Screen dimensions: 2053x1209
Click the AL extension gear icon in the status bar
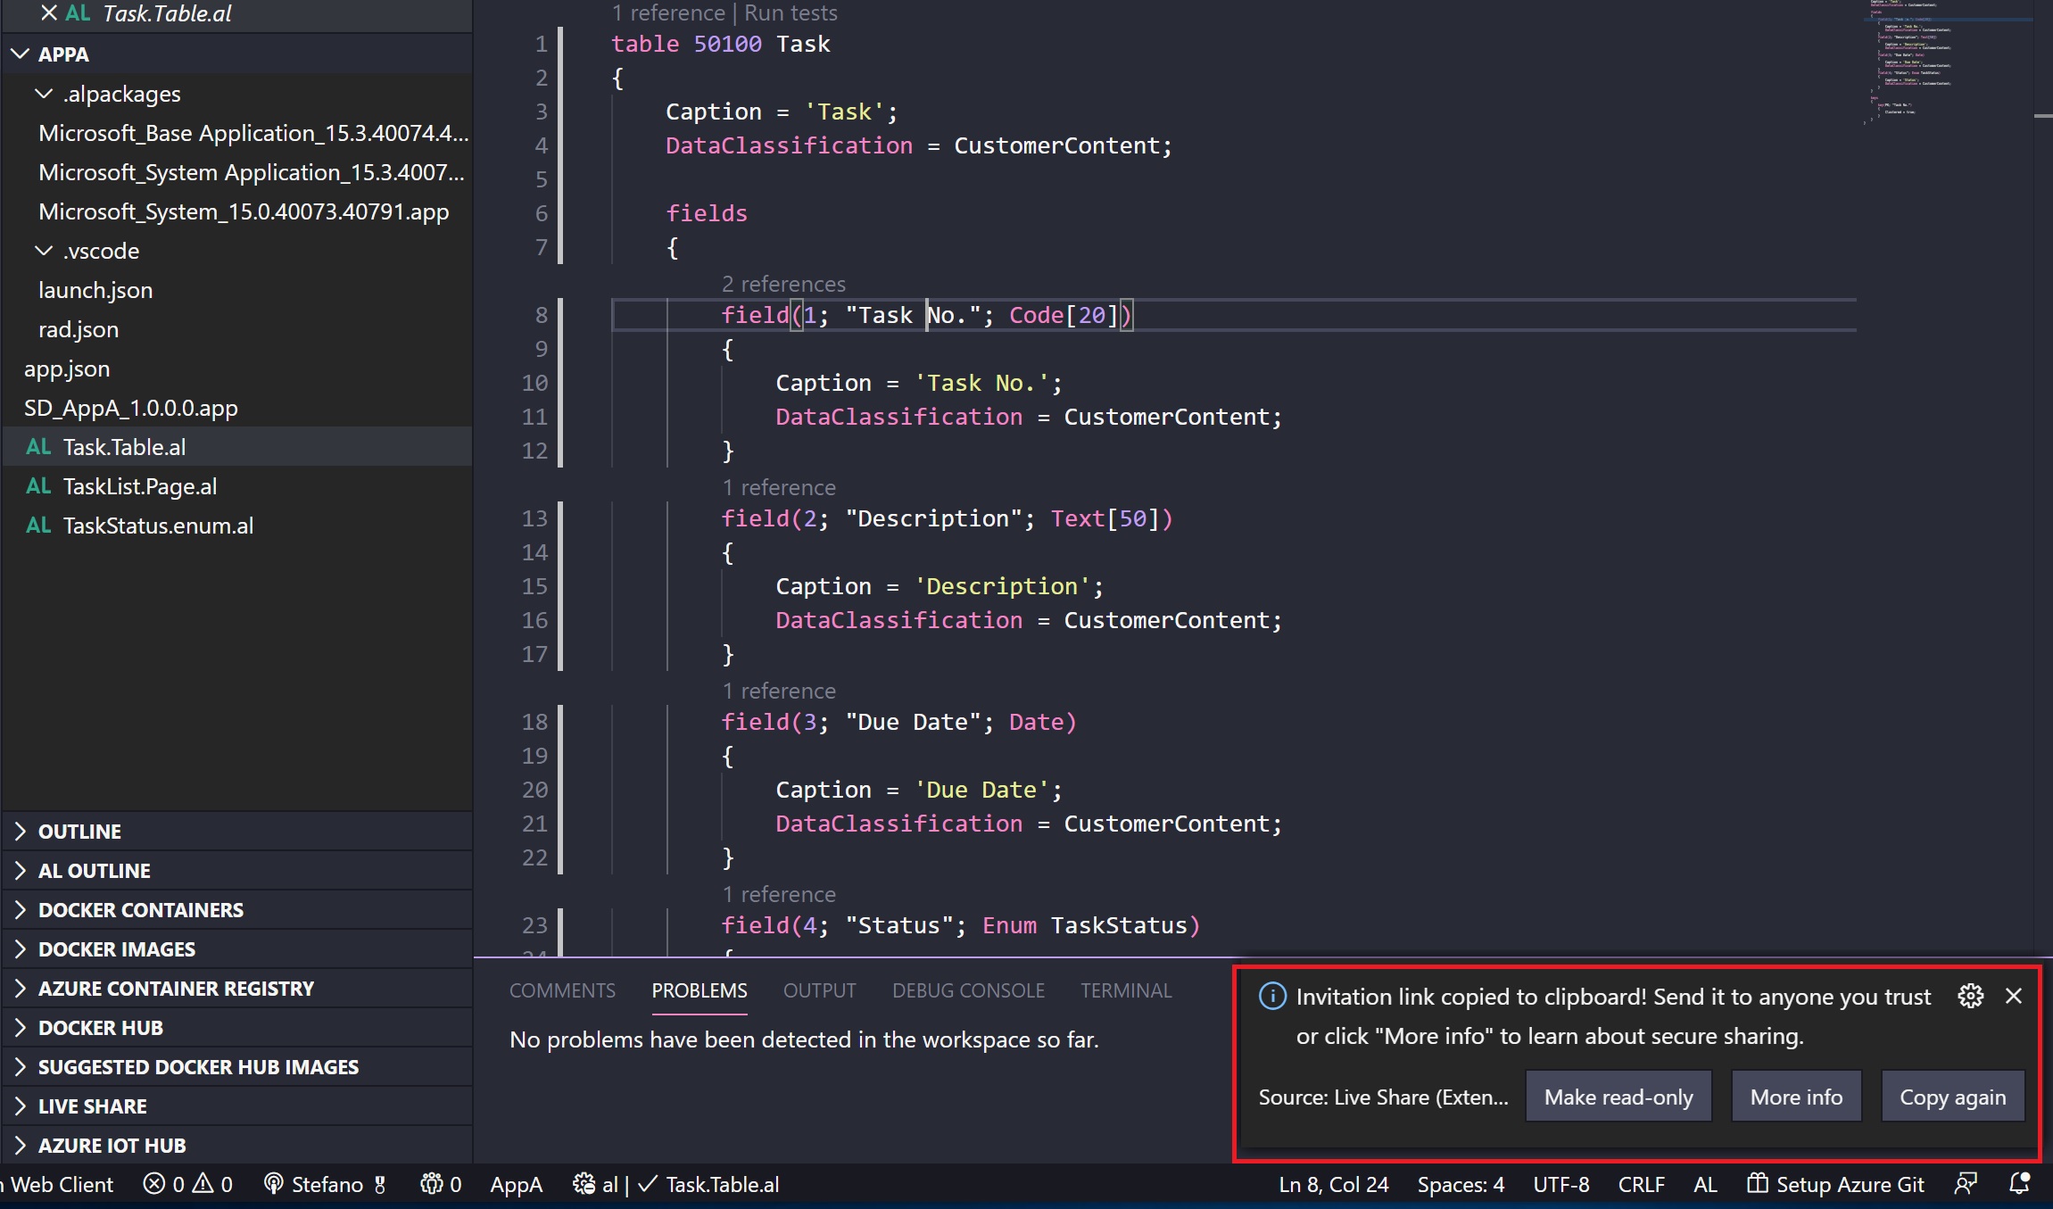(x=584, y=1185)
